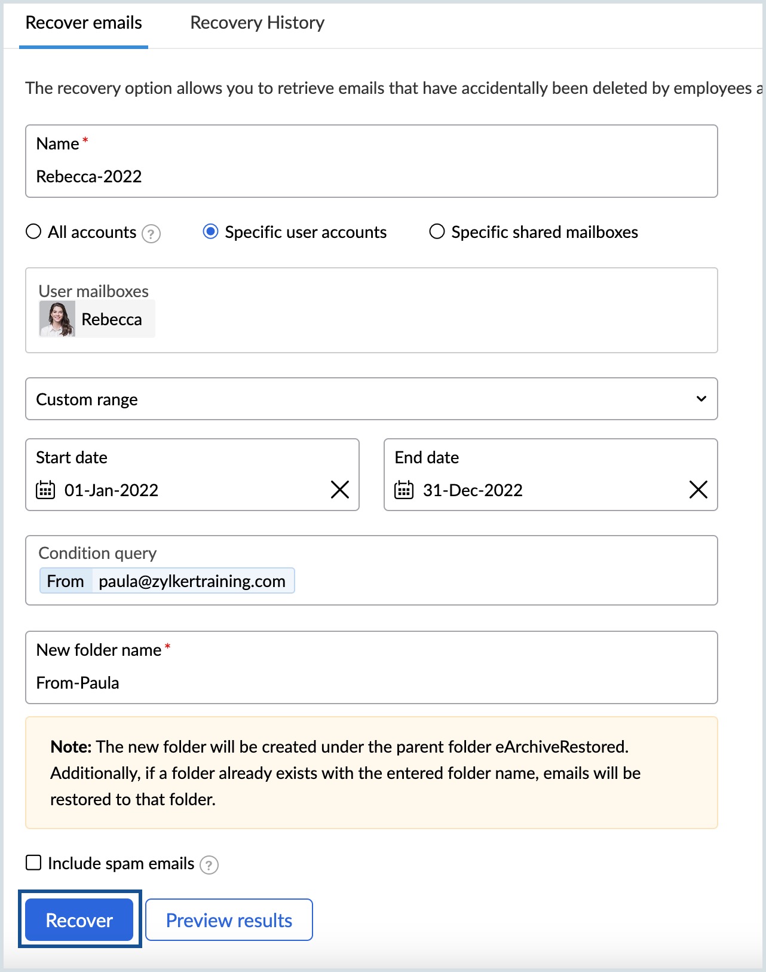Enable the Include spam emails checkbox
The width and height of the screenshot is (766, 972).
click(x=33, y=863)
